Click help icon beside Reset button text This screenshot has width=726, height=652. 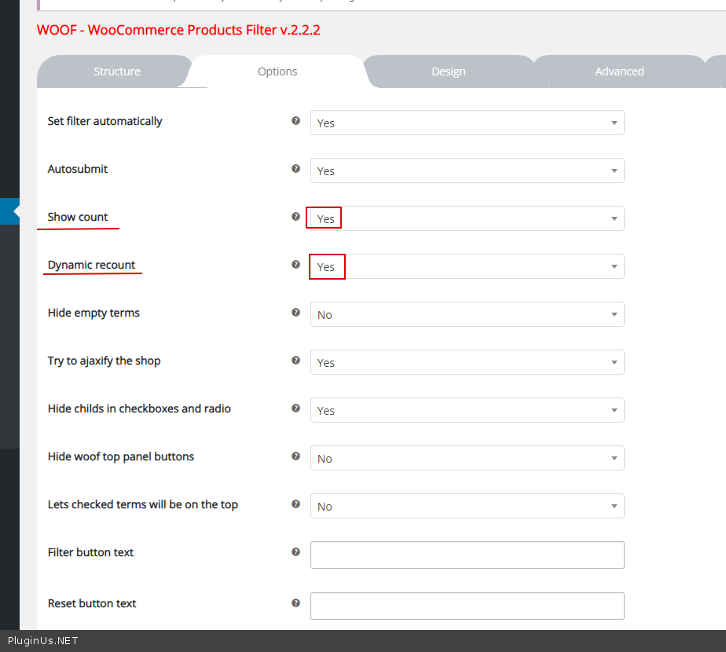[x=296, y=603]
